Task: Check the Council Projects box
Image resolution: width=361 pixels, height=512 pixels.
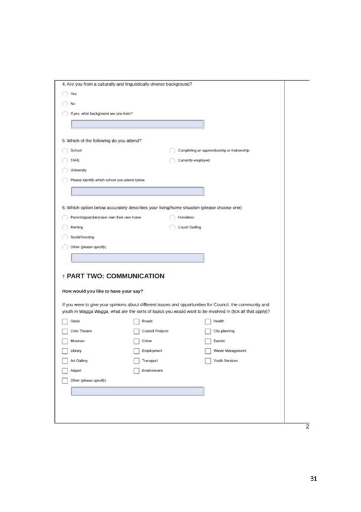Action: point(136,331)
